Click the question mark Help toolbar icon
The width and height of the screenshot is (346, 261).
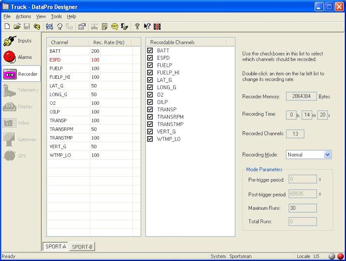pyautogui.click(x=137, y=27)
